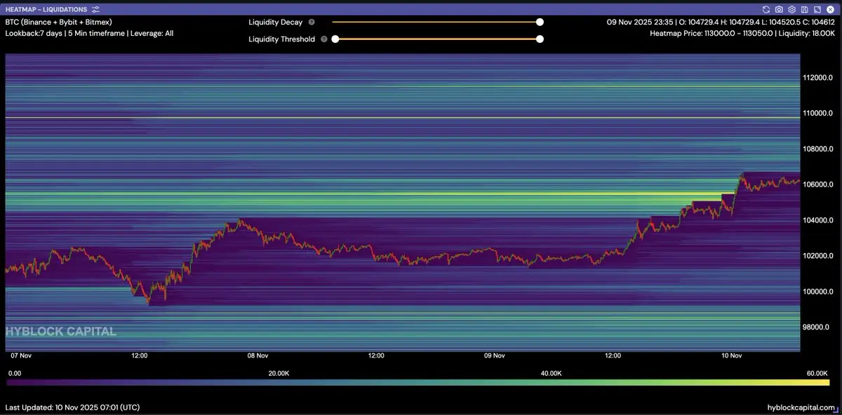Image resolution: width=842 pixels, height=415 pixels.
Task: Open the gear settings icon
Action: pyautogui.click(x=791, y=10)
